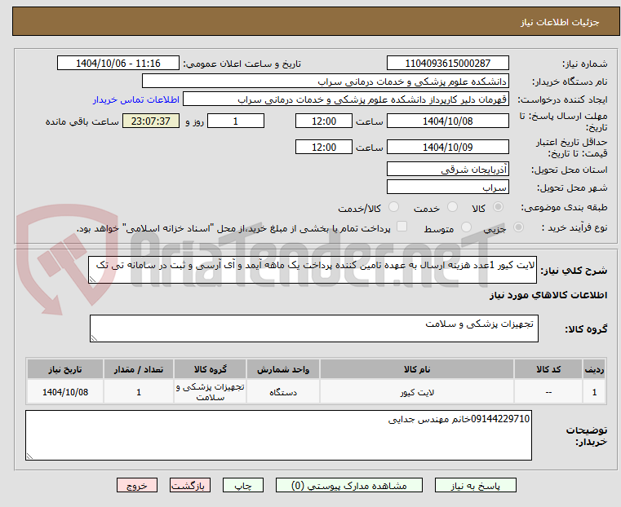The image size is (621, 507).
Task: Click the تاریخ نیاز column header
Action: pos(65,369)
